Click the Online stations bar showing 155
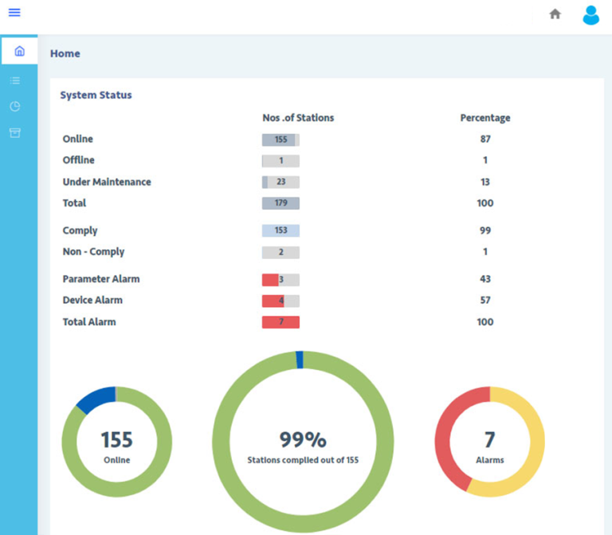This screenshot has height=535, width=612. tap(280, 140)
